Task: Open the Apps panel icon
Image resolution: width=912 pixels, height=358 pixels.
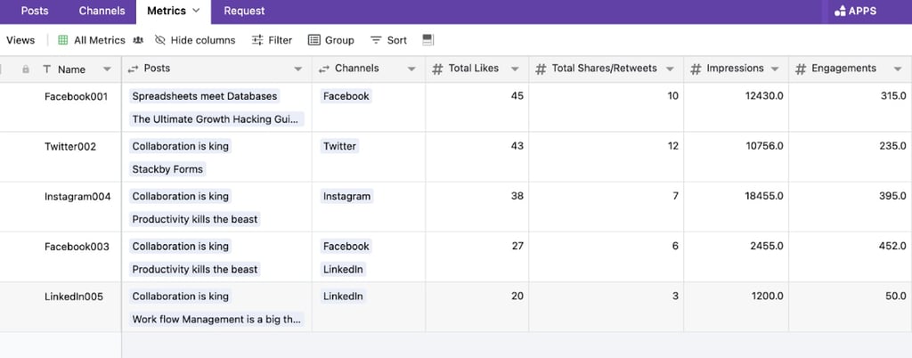Action: tap(840, 11)
